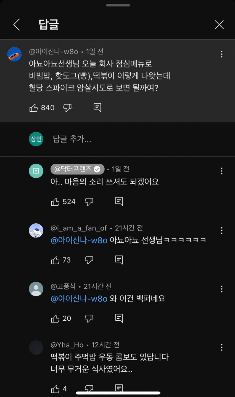Viewport: 235px width, 397px height.
Task: Open reply composer for the 524-like comment
Action: 119,202
